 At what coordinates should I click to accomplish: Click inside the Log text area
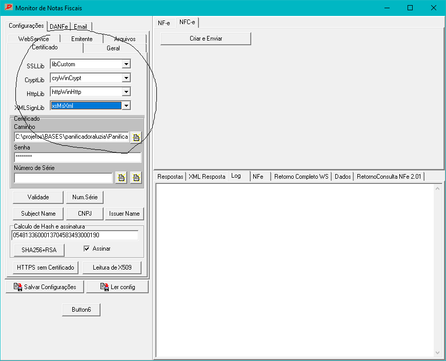pos(295,271)
